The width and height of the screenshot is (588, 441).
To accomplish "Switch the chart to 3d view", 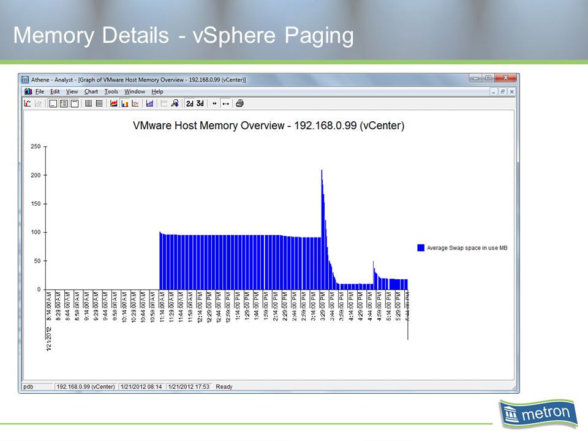I will tap(200, 104).
